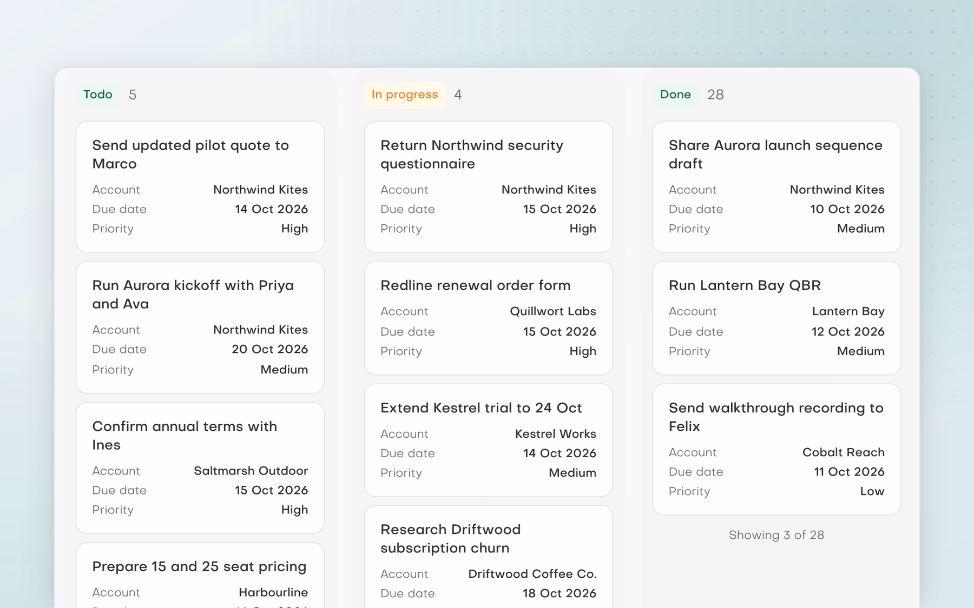Image resolution: width=974 pixels, height=608 pixels.
Task: Click the 'Saltmarsh Outdoor' account value
Action: tap(251, 471)
